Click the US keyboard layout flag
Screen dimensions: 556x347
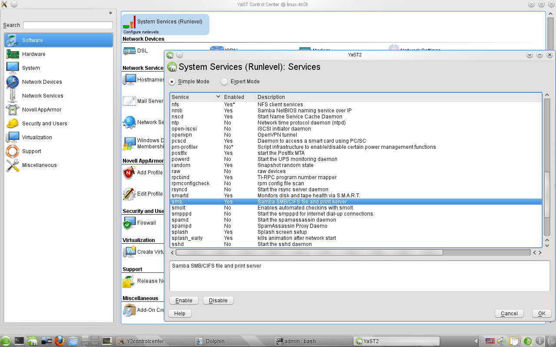[x=490, y=341]
